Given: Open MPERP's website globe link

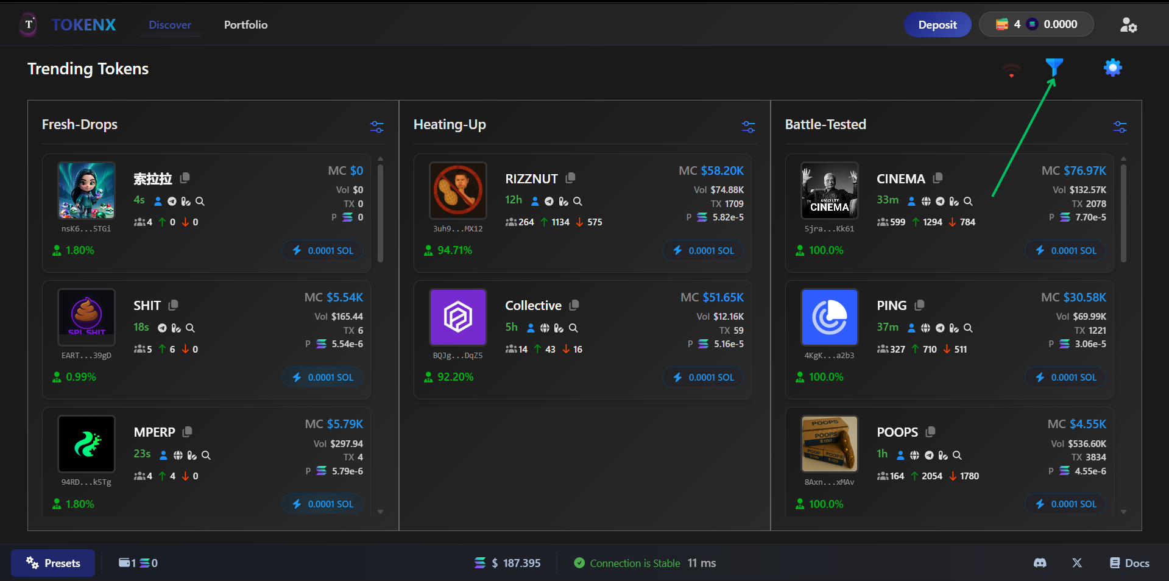Looking at the screenshot, I should [x=177, y=455].
